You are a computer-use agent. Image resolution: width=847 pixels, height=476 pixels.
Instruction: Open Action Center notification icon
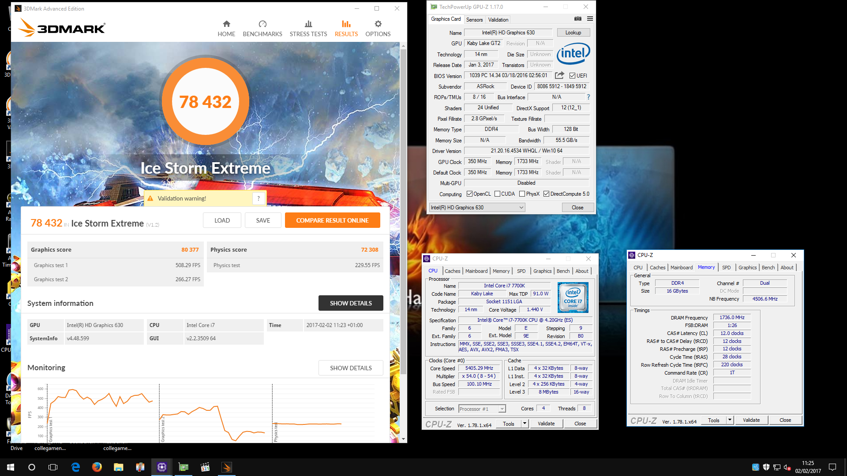(x=832, y=467)
